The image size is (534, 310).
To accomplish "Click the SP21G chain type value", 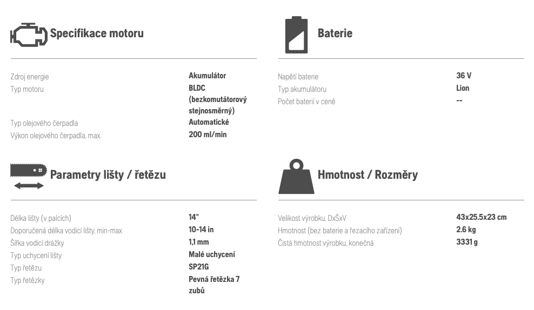I will [x=198, y=267].
